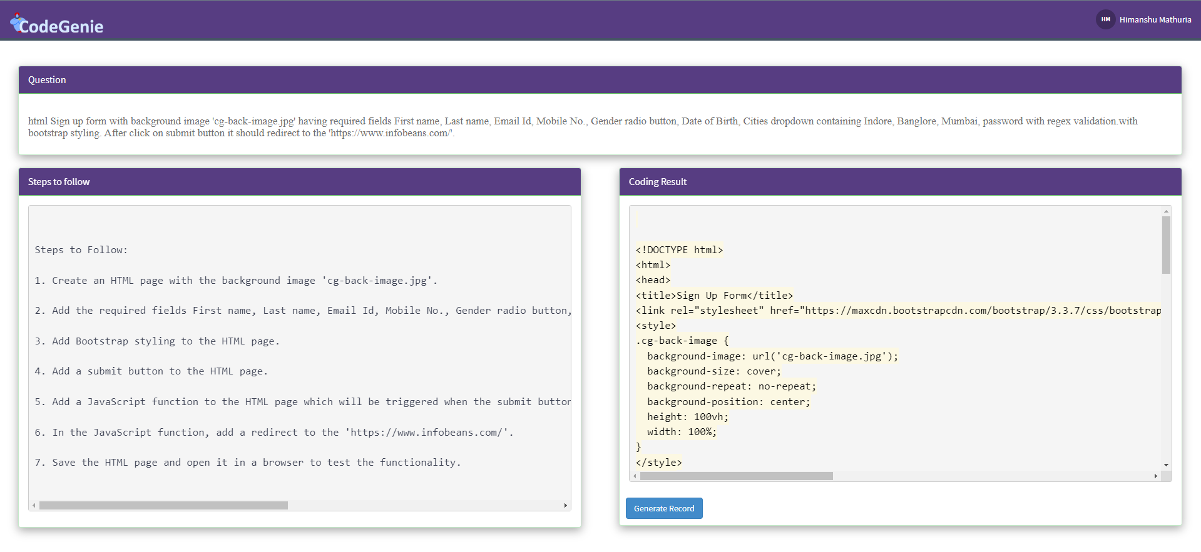1201x552 pixels.
Task: Click step 2 'Add the required fields' line
Action: (x=303, y=311)
